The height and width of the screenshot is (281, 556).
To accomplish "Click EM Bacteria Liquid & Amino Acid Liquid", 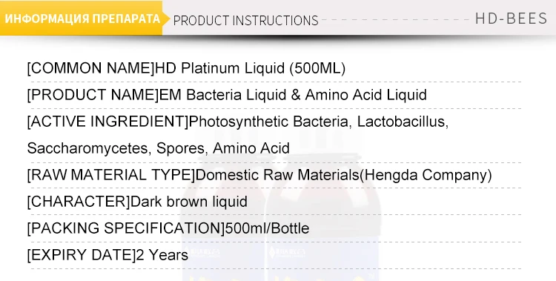I will click(x=293, y=95).
